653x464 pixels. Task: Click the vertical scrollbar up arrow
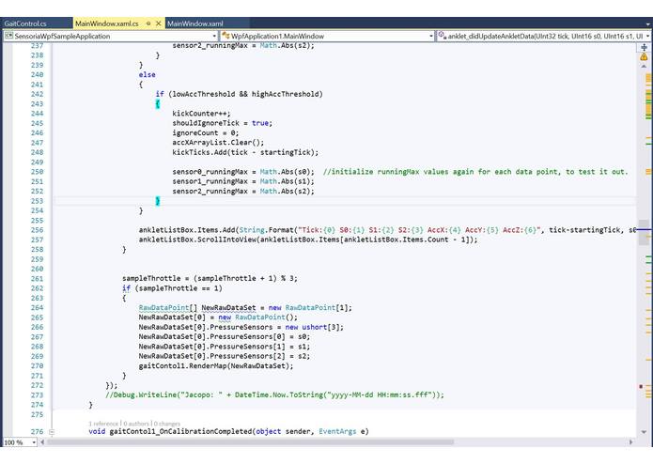tap(644, 66)
